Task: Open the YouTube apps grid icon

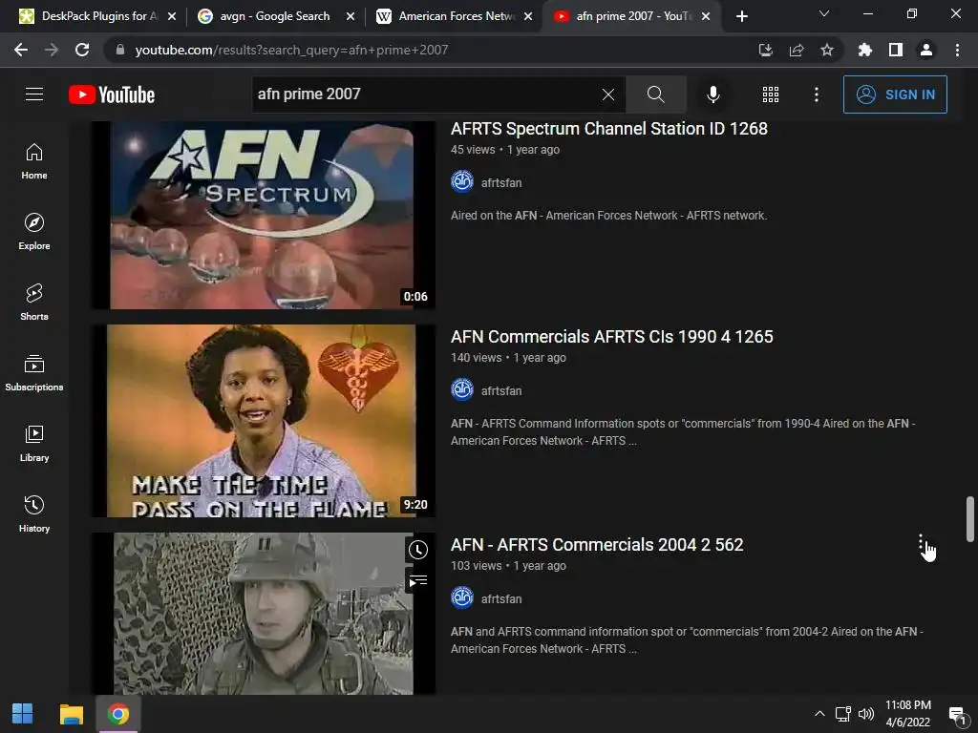Action: point(771,94)
